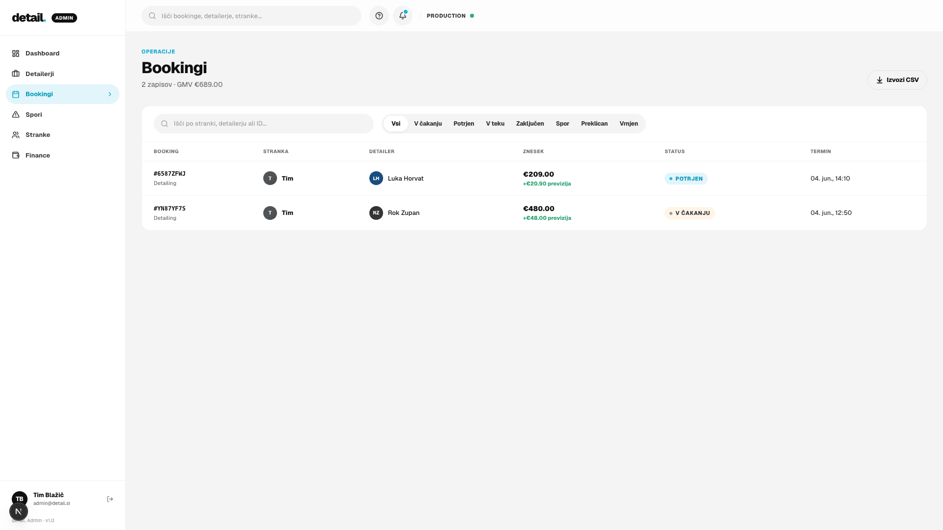Image resolution: width=943 pixels, height=530 pixels.
Task: Click magnifier icon in table search
Action: point(165,124)
